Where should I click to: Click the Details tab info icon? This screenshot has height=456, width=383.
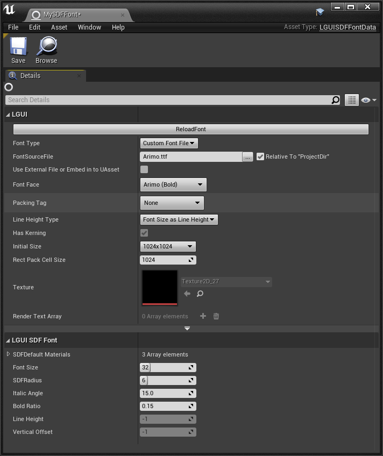click(12, 75)
